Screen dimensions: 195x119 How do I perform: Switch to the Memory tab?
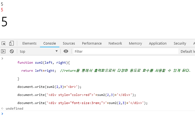(x=135, y=43)
